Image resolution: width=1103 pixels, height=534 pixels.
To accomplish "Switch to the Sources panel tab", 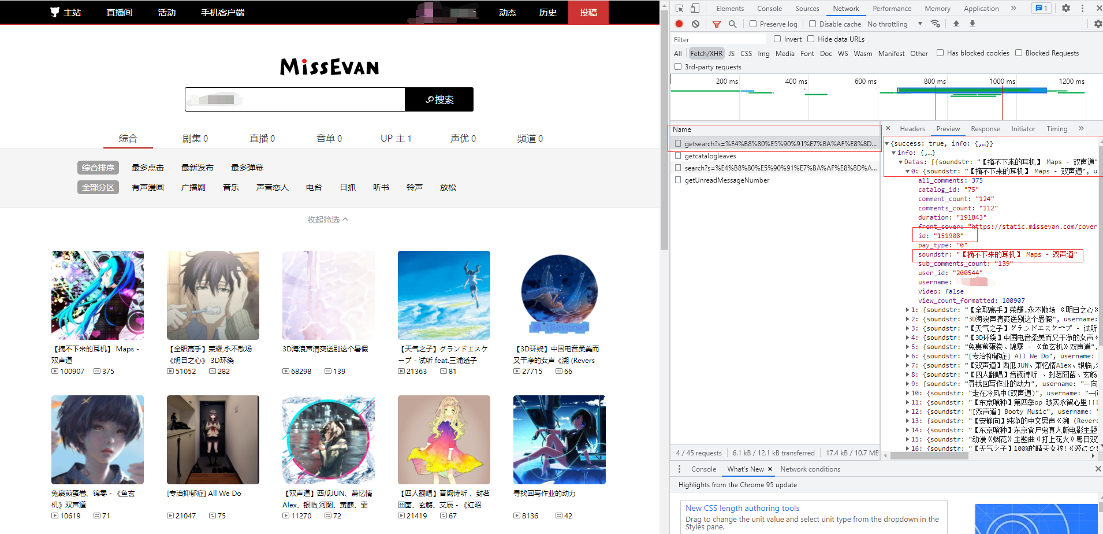I will click(807, 8).
